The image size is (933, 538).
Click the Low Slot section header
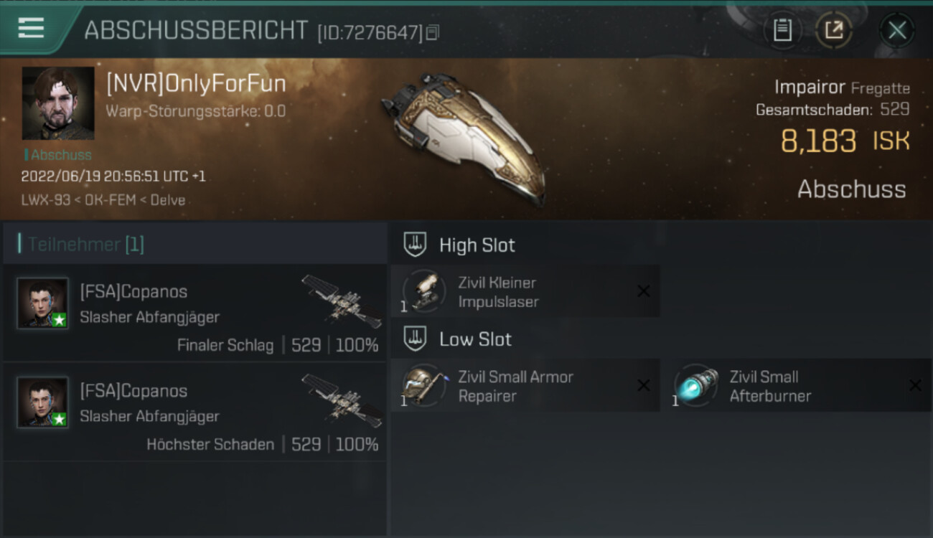pyautogui.click(x=458, y=339)
